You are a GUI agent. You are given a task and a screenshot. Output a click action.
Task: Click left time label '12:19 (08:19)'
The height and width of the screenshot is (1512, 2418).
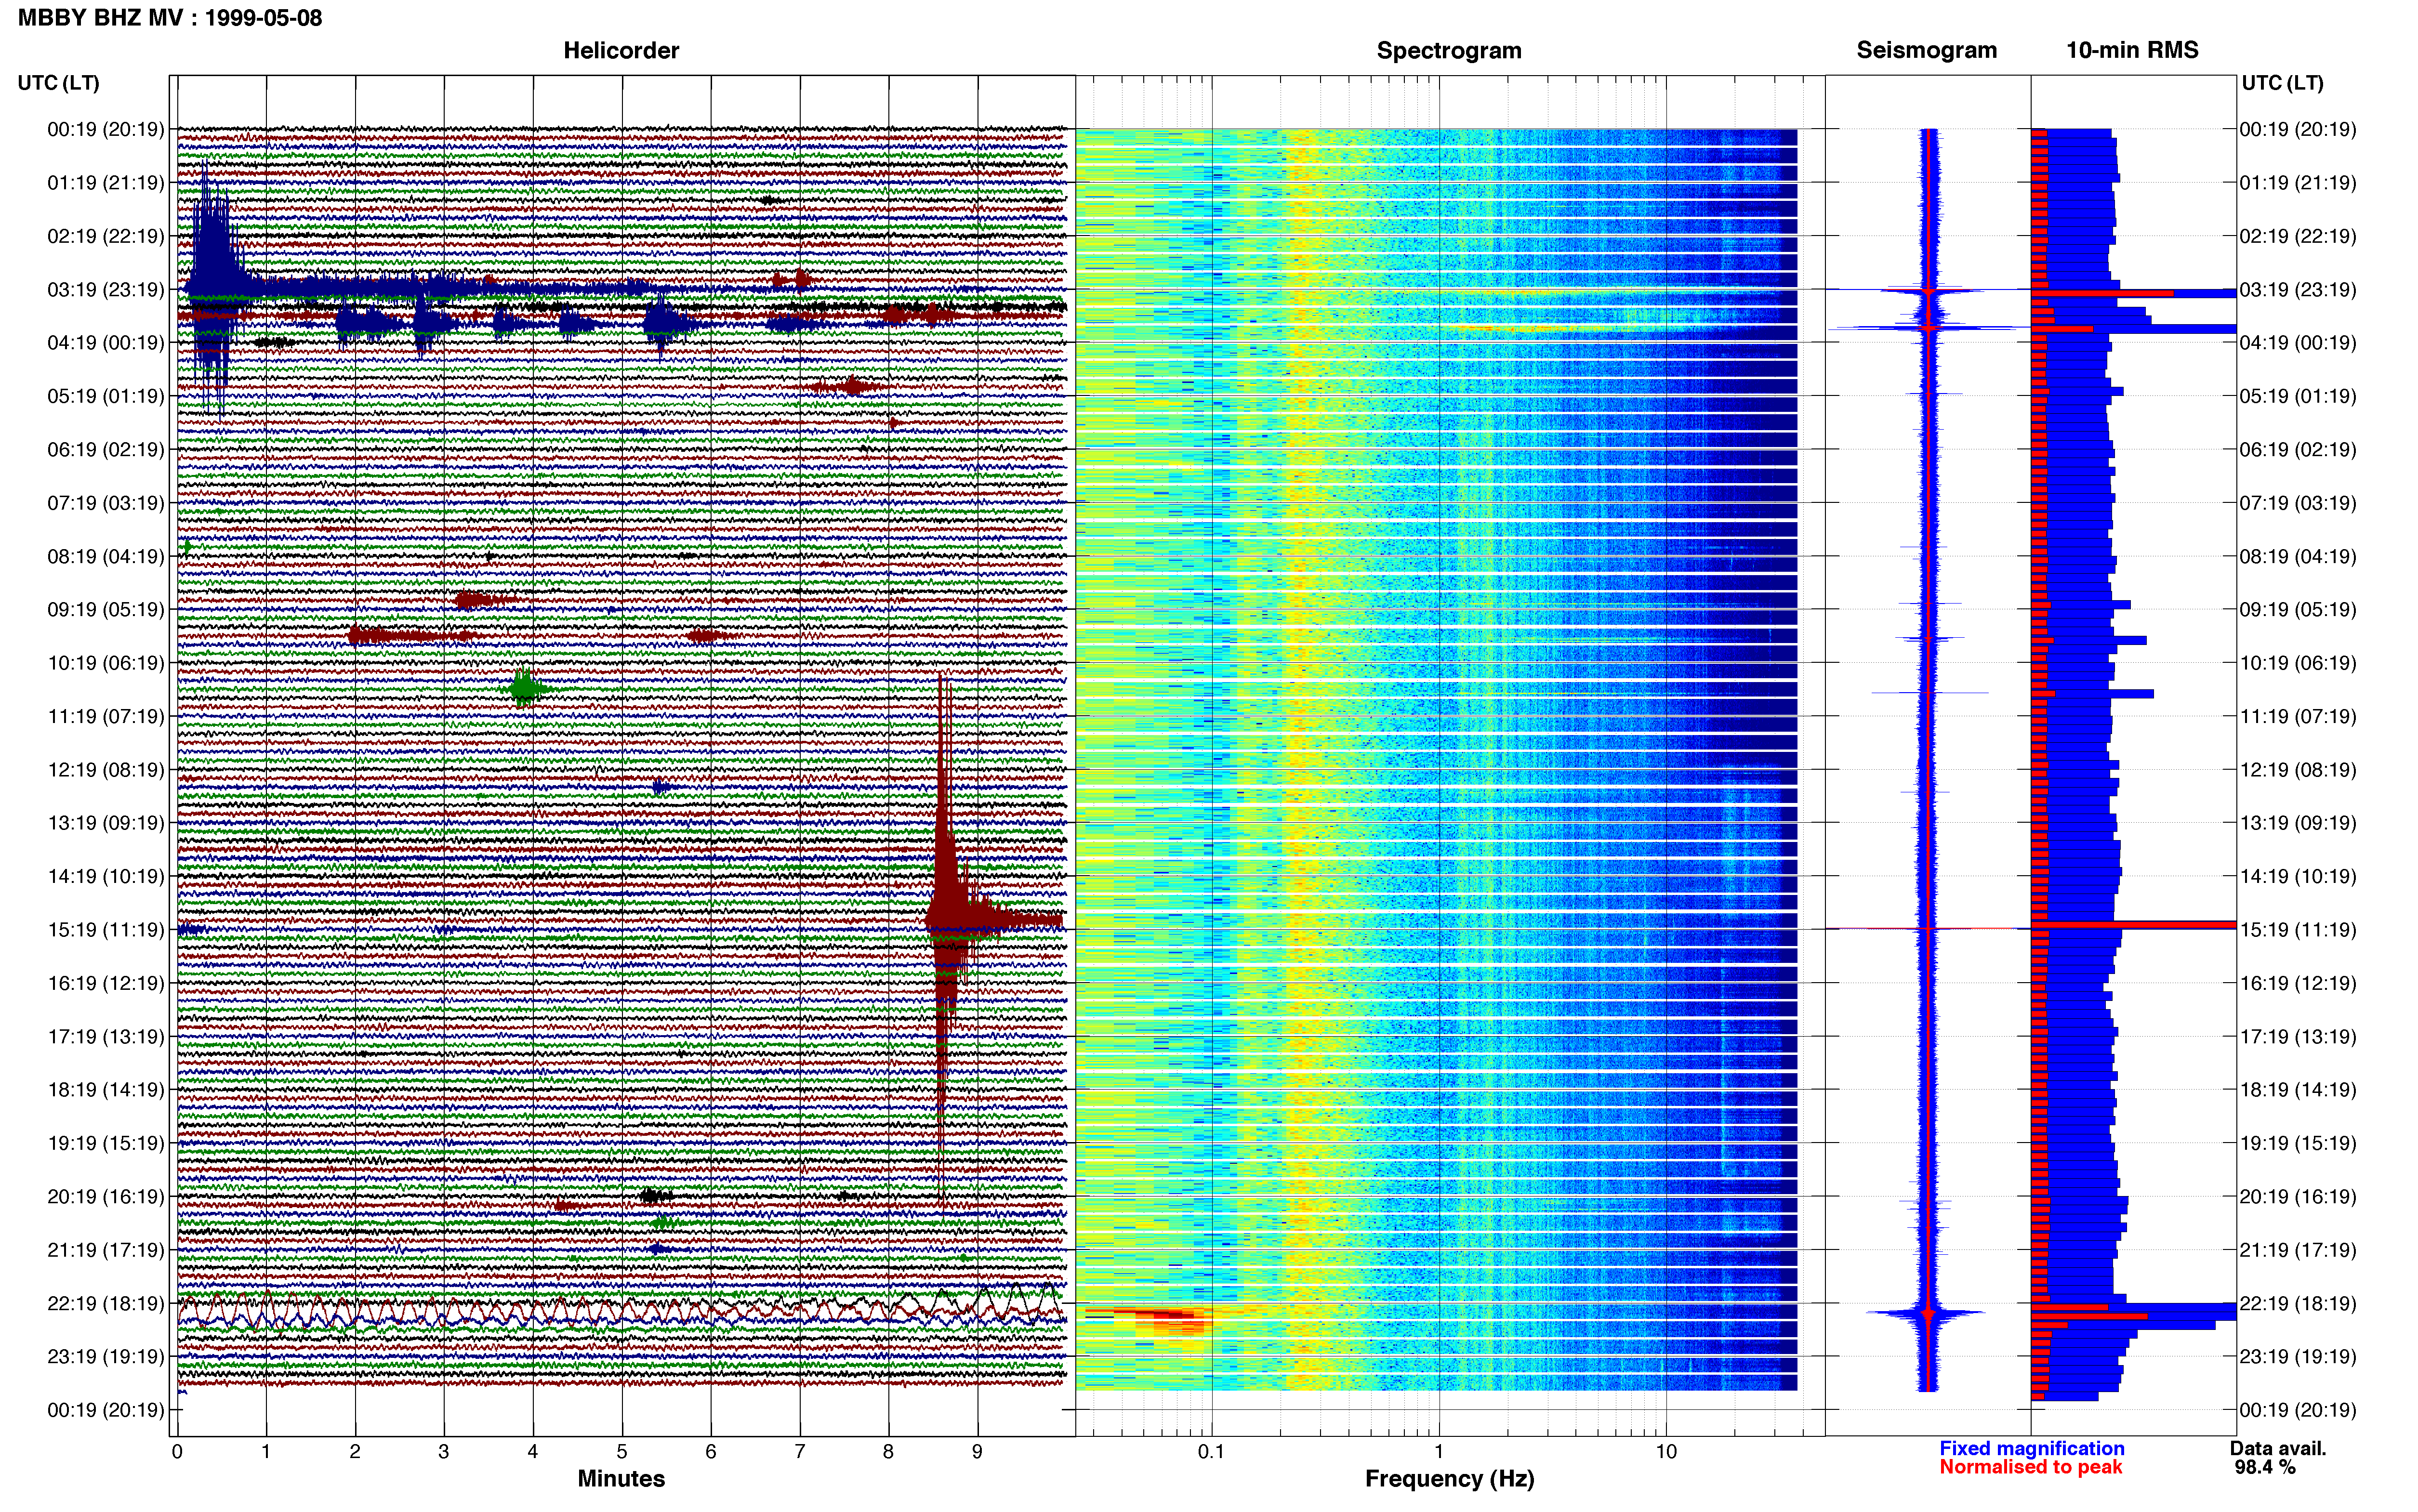click(106, 770)
